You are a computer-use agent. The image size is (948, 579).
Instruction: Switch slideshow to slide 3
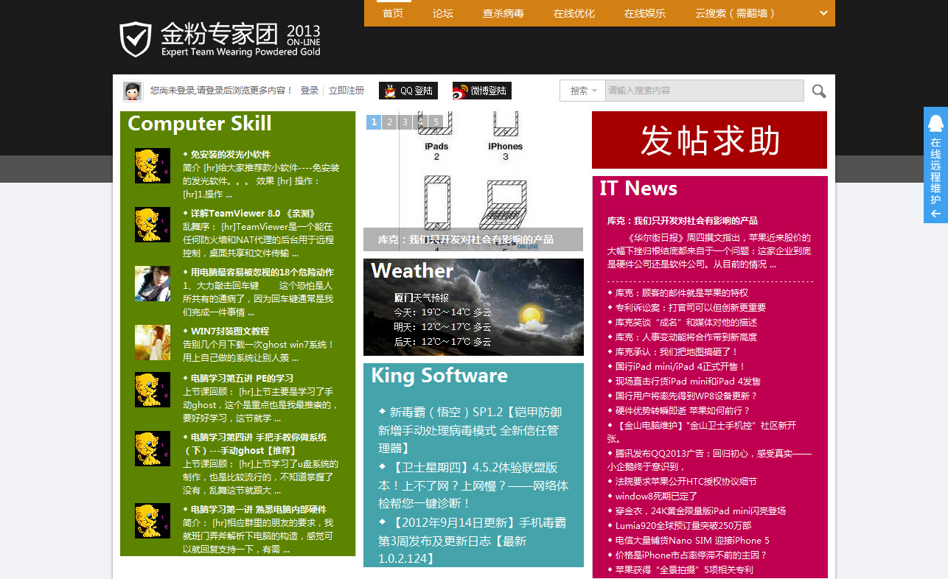pos(405,122)
